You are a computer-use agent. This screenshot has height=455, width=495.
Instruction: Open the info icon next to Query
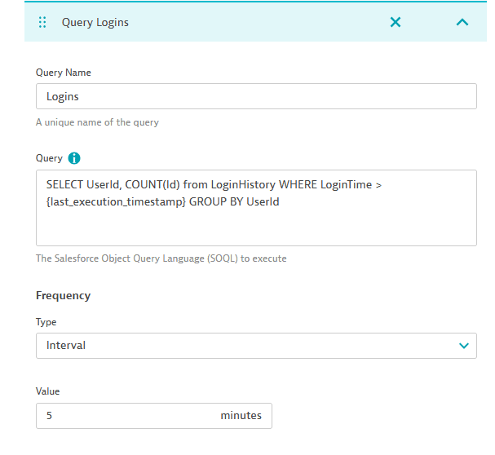coord(74,158)
